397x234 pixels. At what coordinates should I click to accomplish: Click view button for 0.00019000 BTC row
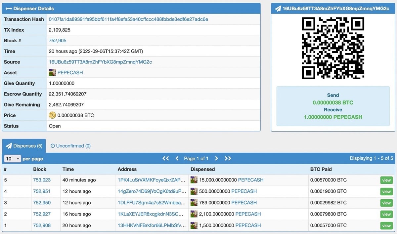386,191
